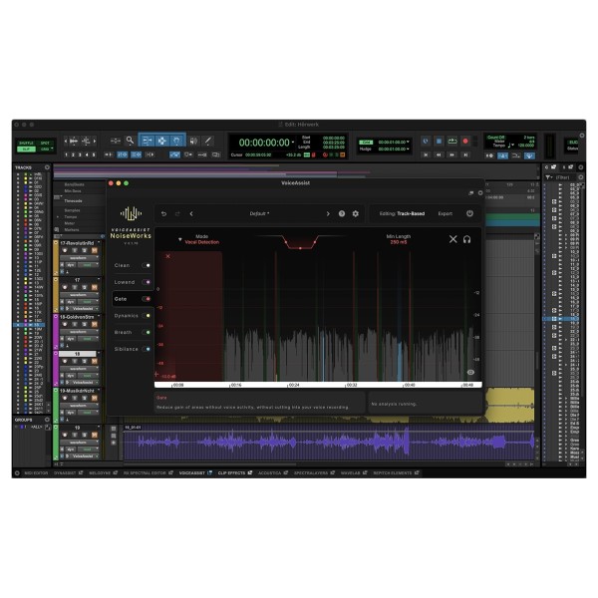This screenshot has width=598, height=598.
Task: Adjust the red Gate curve center handle
Action: point(300,248)
